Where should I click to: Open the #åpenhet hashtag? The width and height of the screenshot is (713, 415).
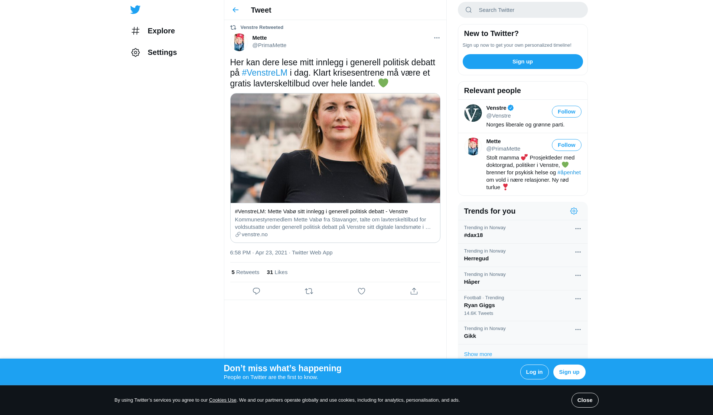coord(569,172)
